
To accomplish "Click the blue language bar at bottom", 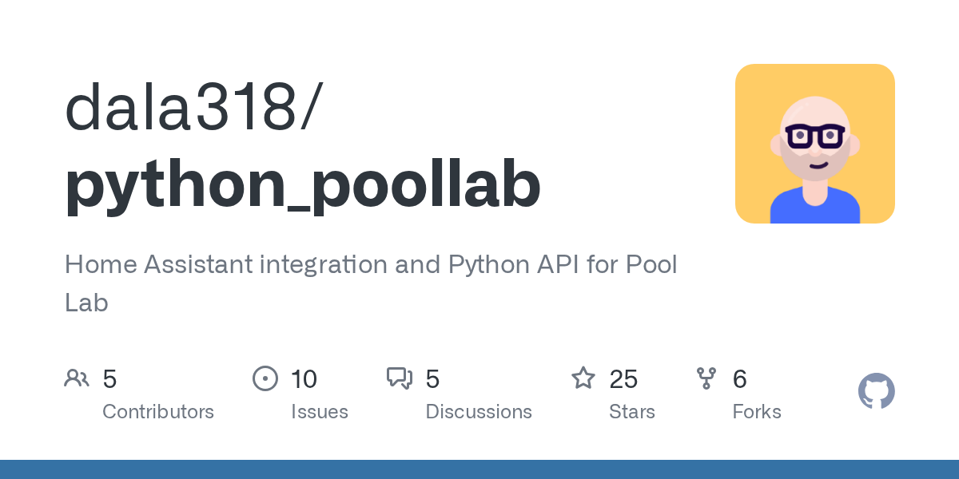I will (x=479, y=469).
